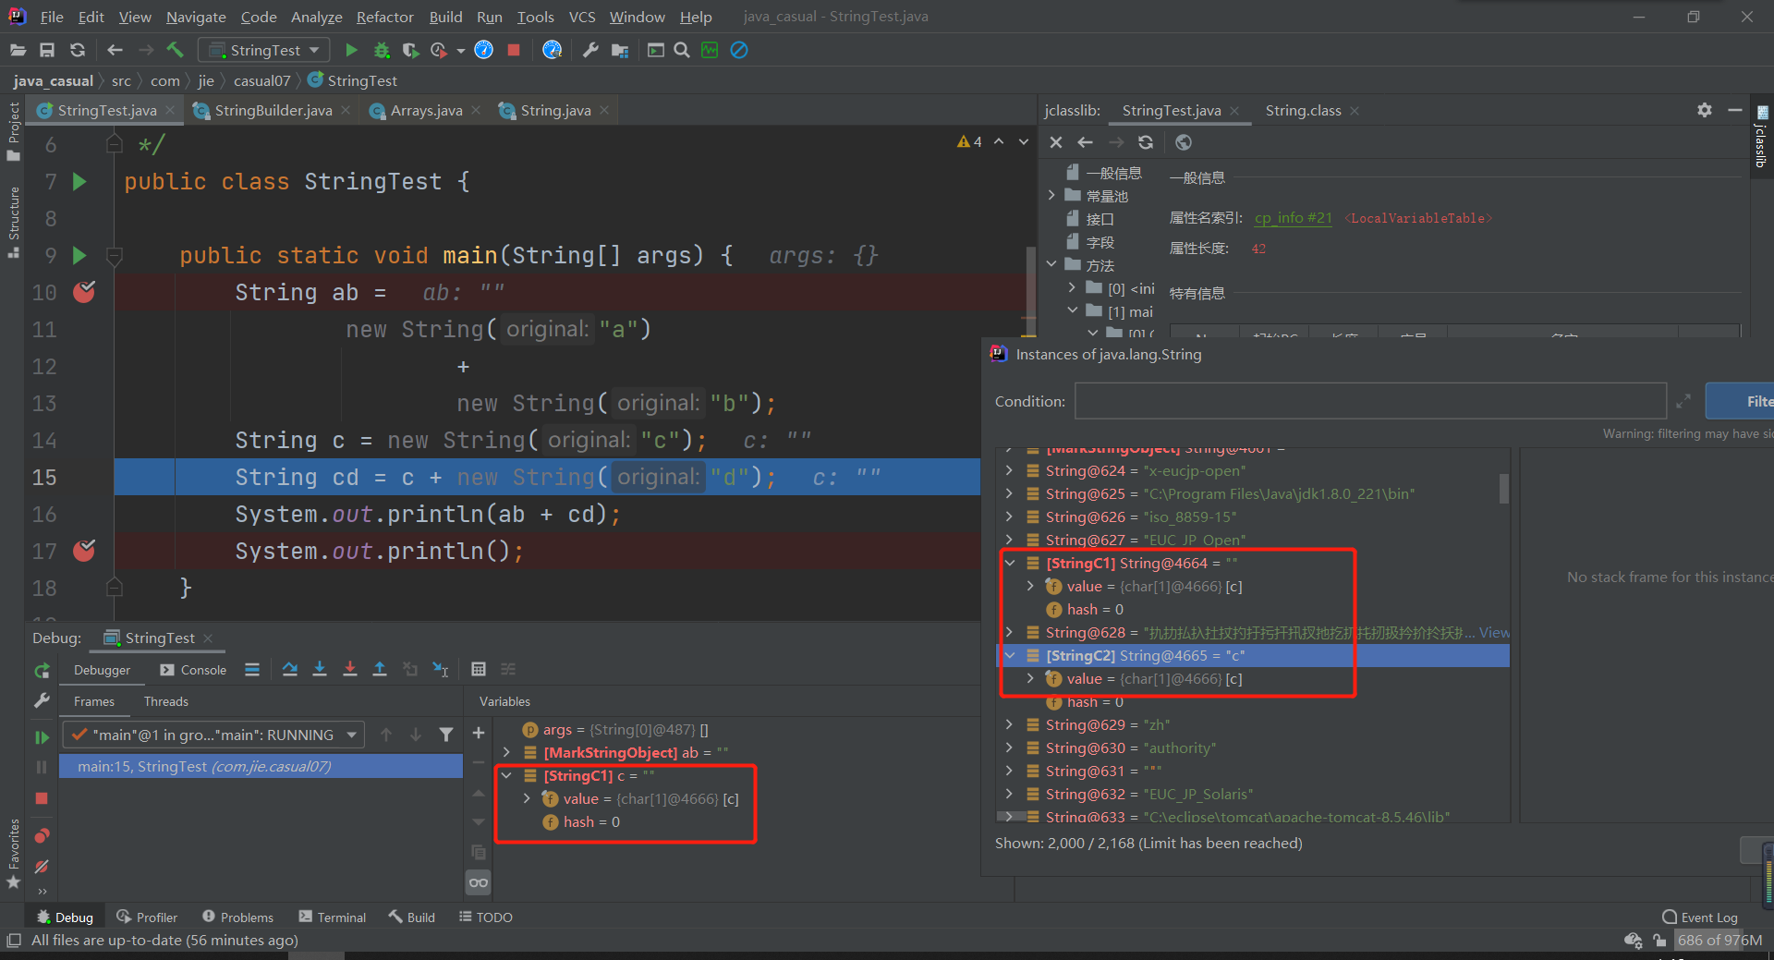Open TODO tool window
Image resolution: width=1774 pixels, height=960 pixels.
[x=486, y=917]
